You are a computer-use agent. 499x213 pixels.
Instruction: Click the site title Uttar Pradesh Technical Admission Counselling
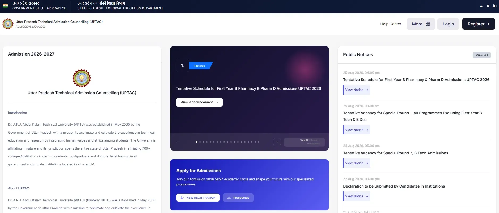(x=59, y=22)
